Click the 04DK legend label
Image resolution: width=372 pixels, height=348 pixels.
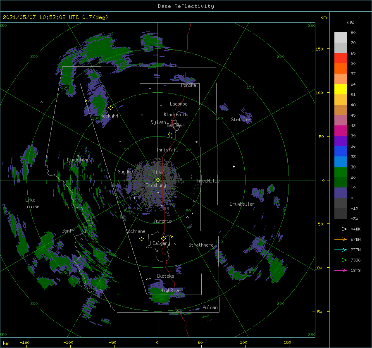coord(355,229)
